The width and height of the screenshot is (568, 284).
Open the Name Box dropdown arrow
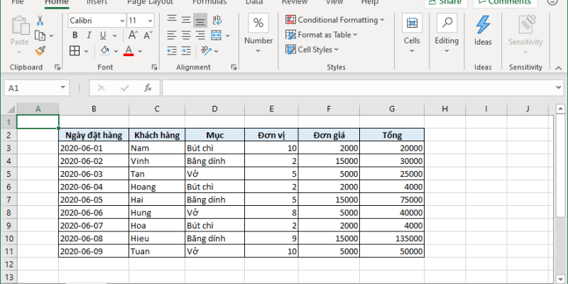coord(63,88)
